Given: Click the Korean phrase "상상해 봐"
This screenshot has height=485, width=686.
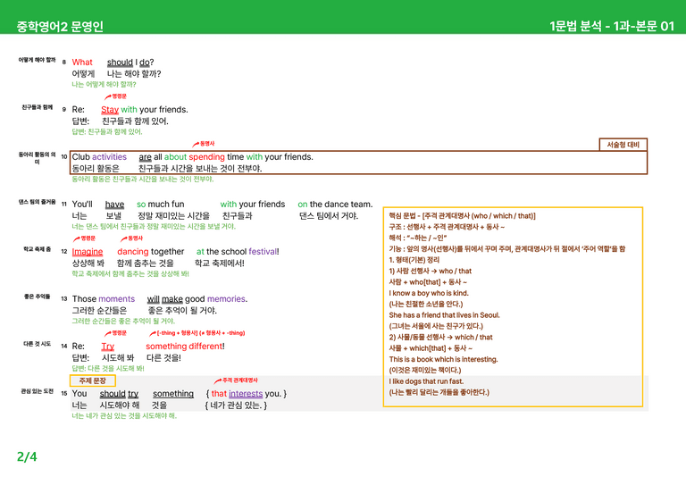Looking at the screenshot, I should 88,263.
